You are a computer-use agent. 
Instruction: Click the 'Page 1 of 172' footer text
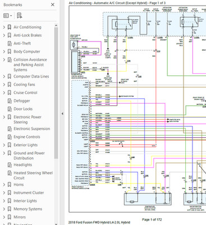click(152, 219)
